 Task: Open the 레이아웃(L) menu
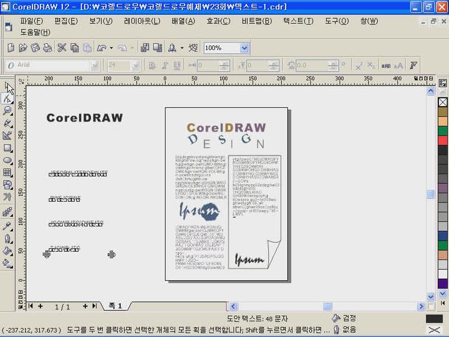pos(142,21)
